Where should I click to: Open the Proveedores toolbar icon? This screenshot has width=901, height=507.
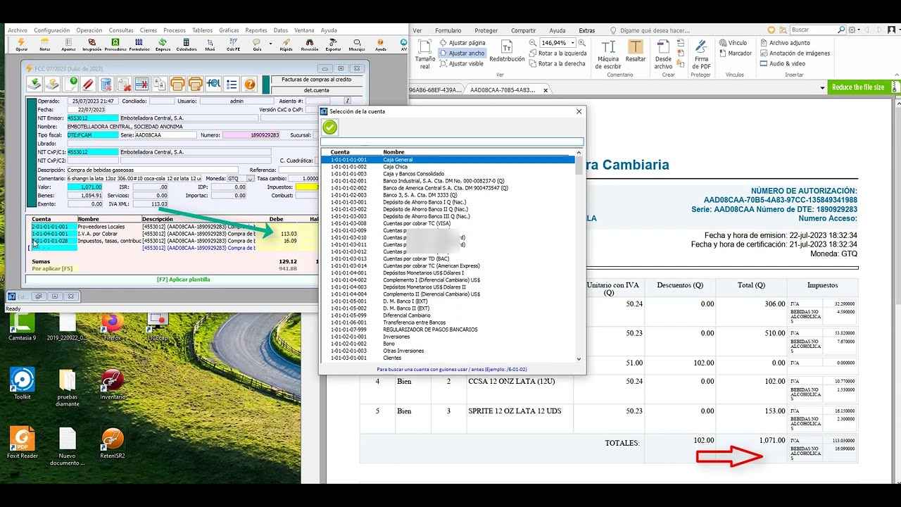115,44
